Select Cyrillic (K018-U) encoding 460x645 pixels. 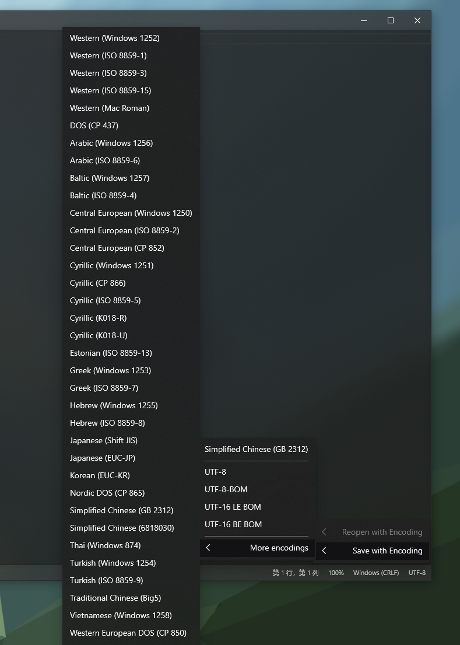click(131, 336)
